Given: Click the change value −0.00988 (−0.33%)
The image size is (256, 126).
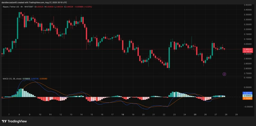Looking at the screenshot, I should tap(83, 7).
